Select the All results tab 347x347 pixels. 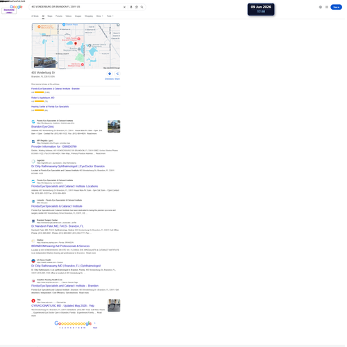[43, 16]
